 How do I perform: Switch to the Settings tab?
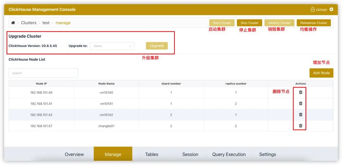pos(268,154)
